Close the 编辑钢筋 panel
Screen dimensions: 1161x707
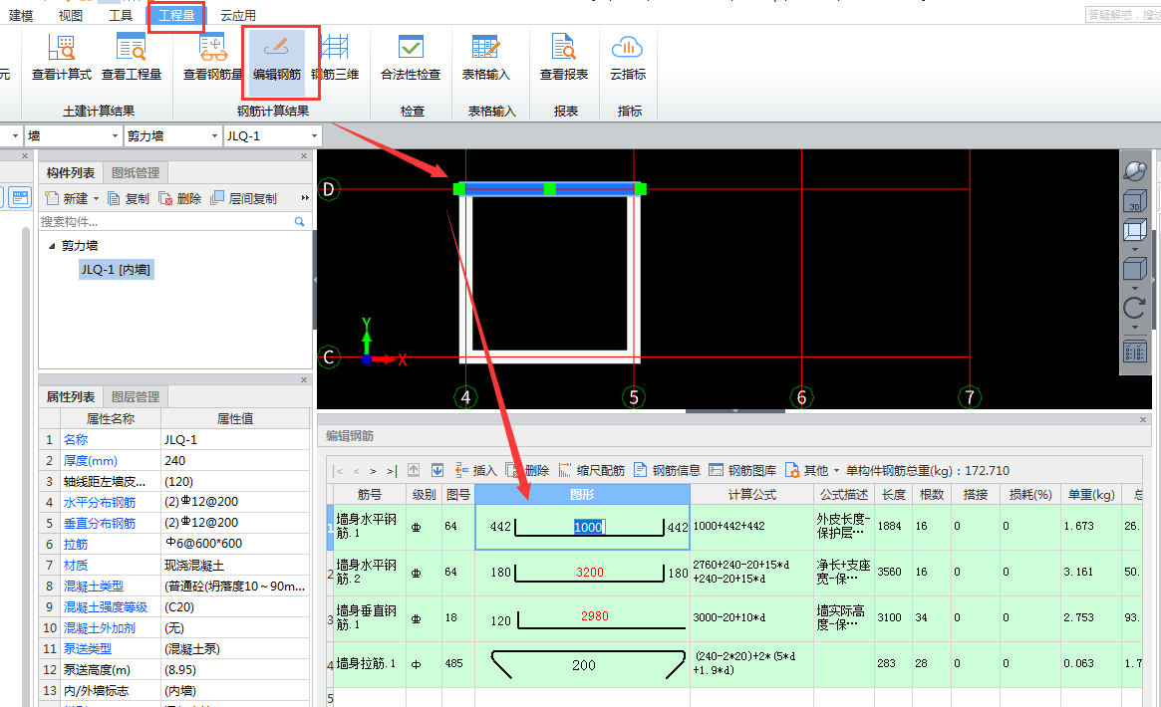coord(1143,419)
